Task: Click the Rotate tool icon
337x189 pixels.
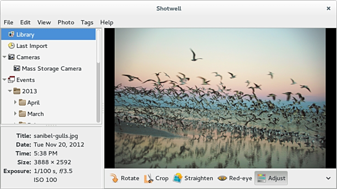Action: tap(114, 178)
